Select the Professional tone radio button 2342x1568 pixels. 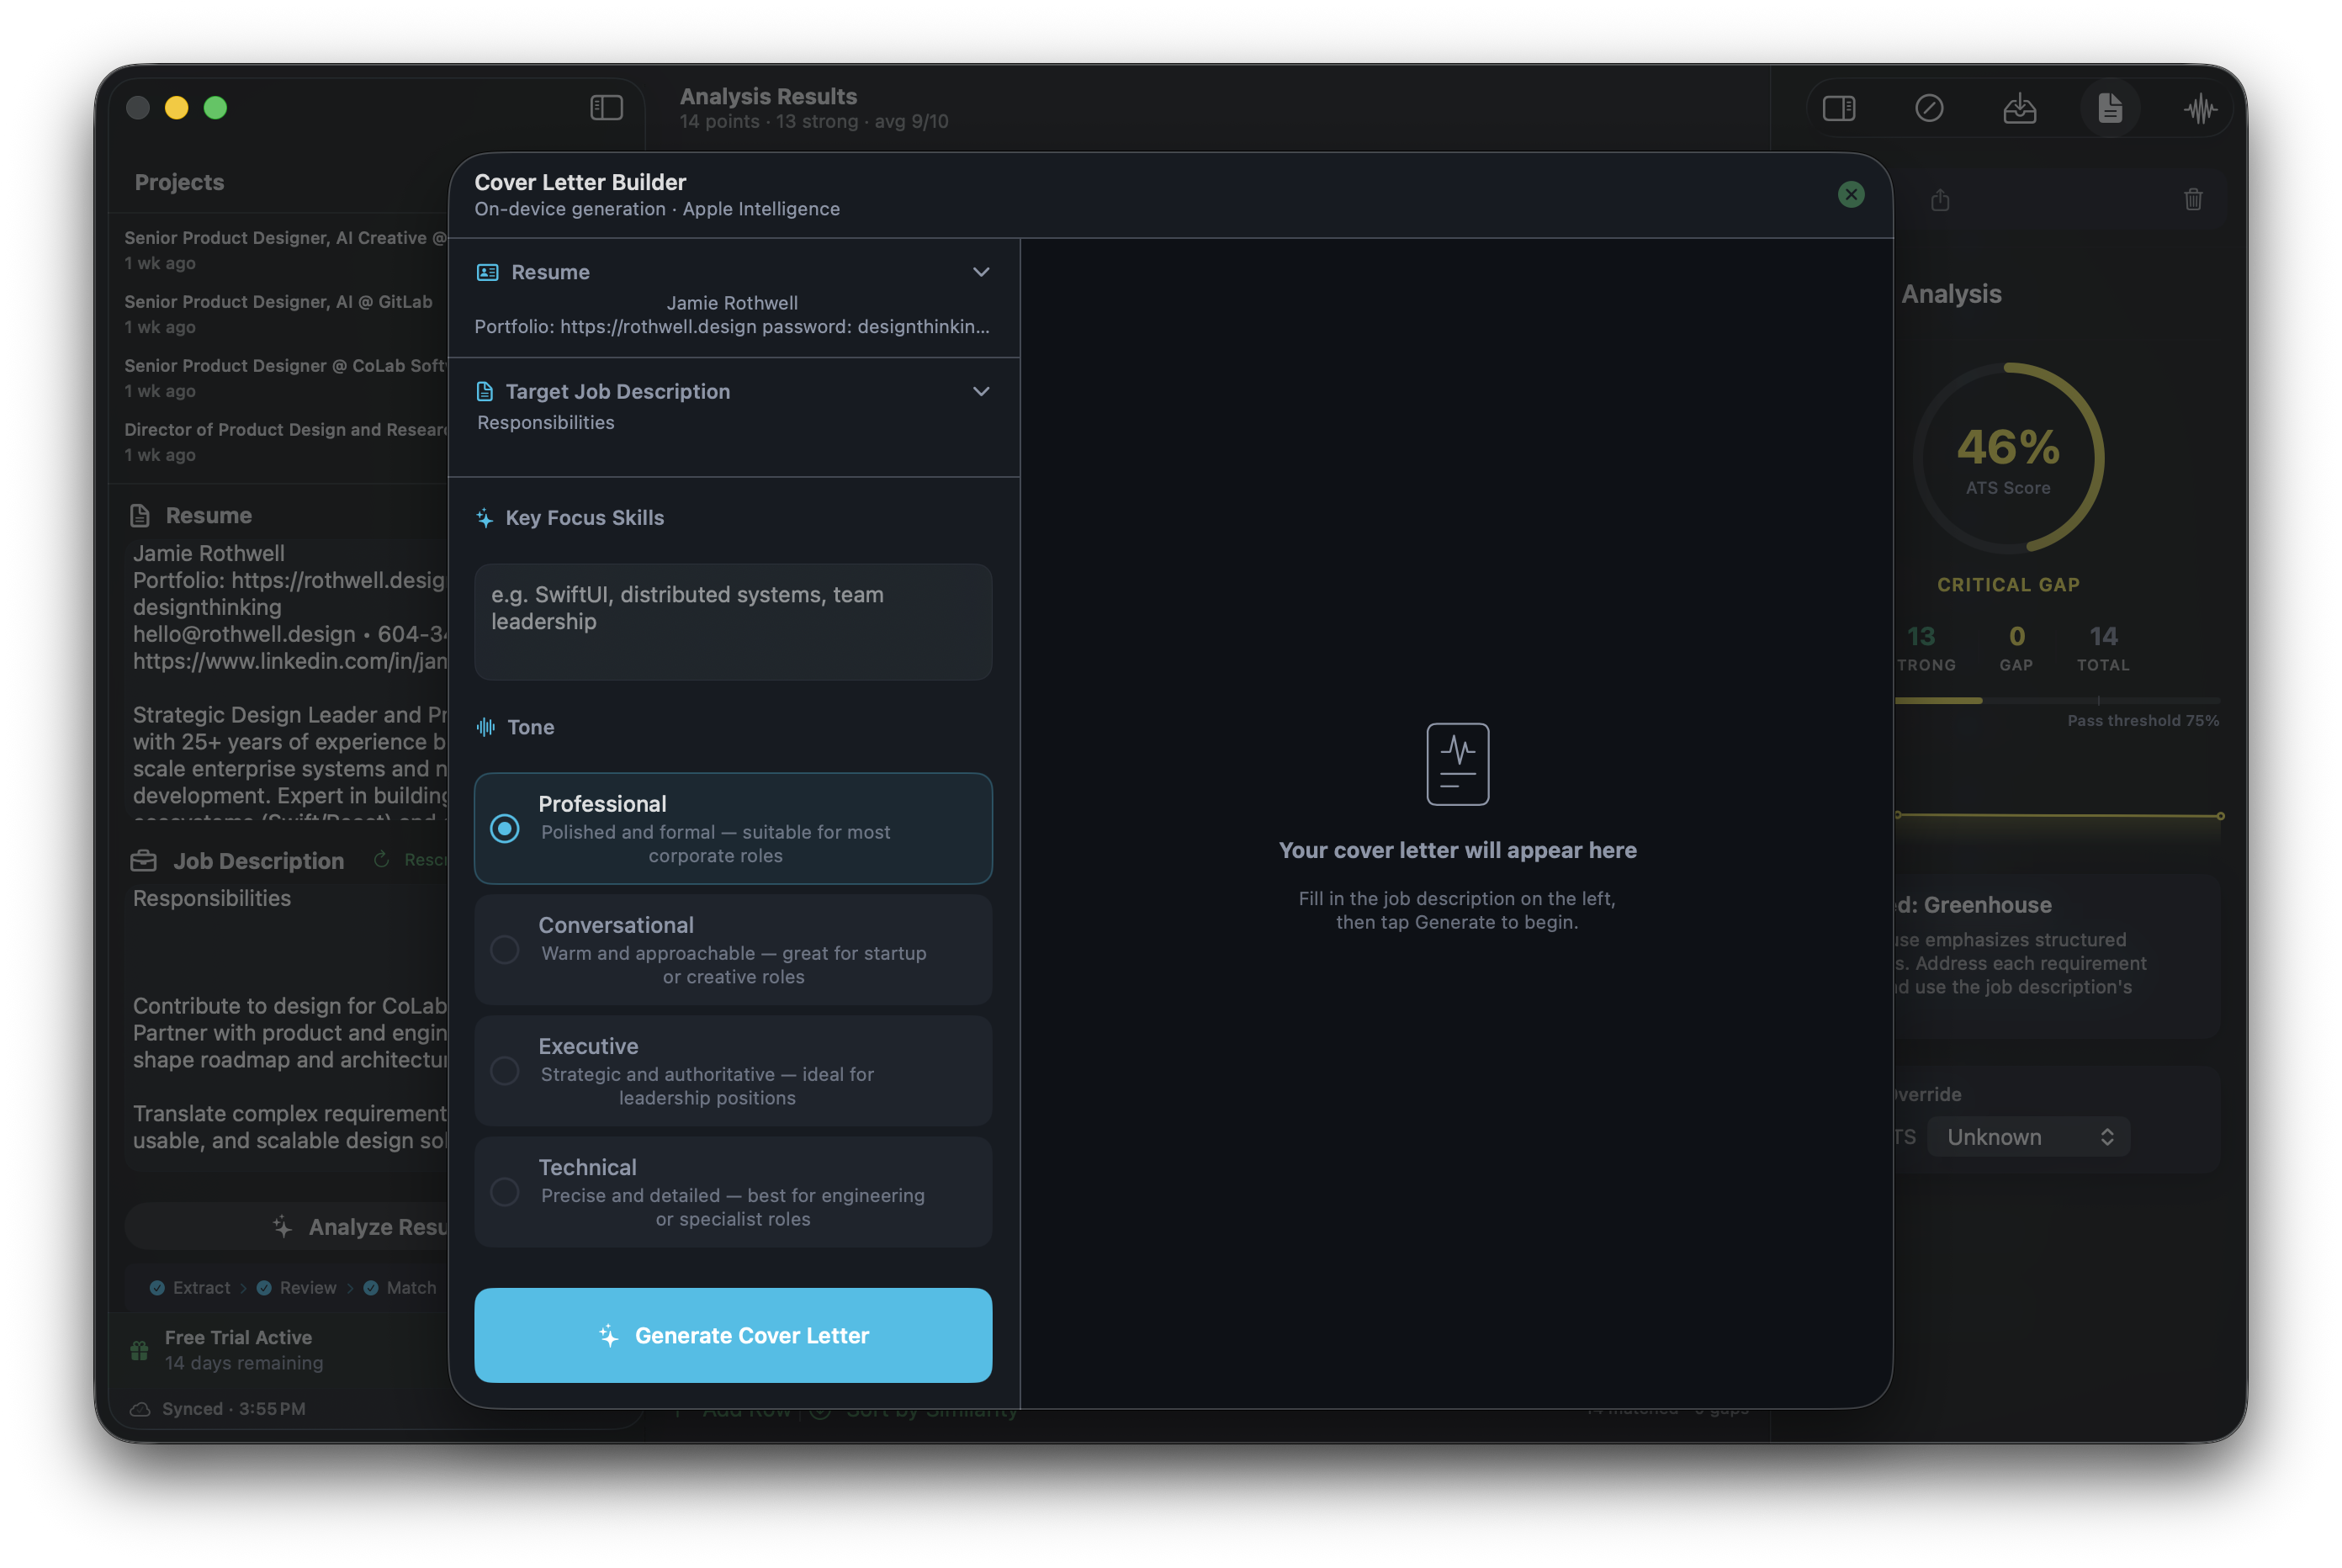tap(504, 828)
